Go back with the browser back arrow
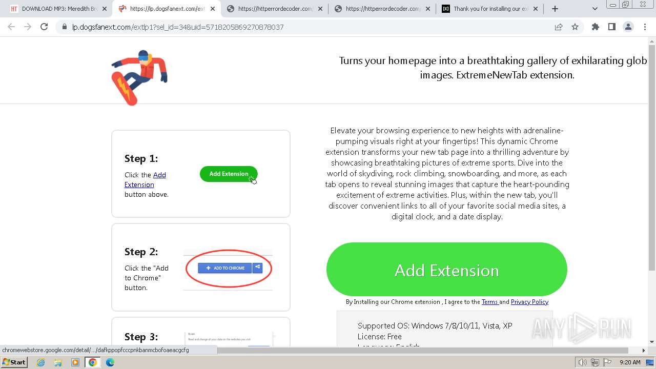Image resolution: width=656 pixels, height=369 pixels. point(11,27)
